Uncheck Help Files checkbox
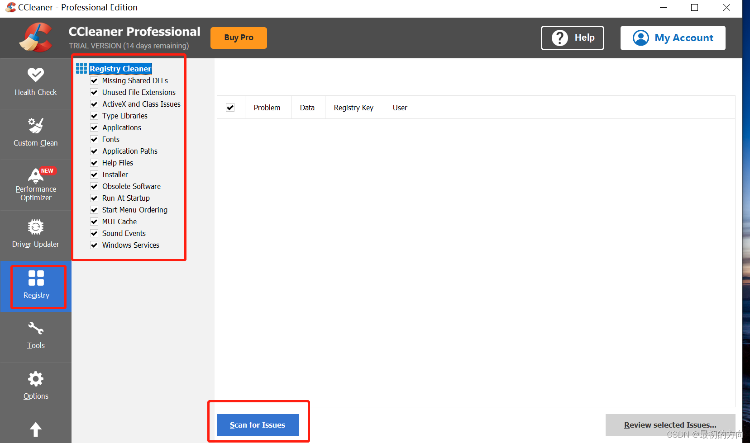 tap(94, 163)
